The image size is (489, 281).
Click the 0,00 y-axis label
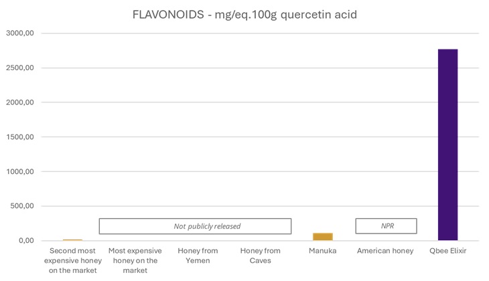click(27, 241)
